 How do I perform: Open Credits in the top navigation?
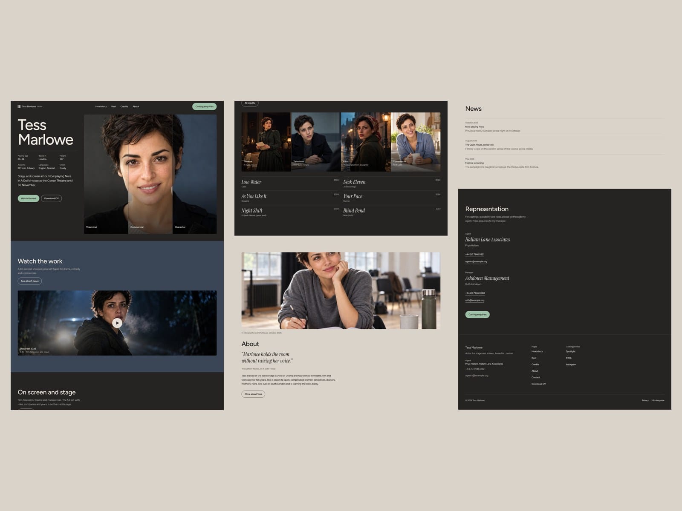[124, 106]
